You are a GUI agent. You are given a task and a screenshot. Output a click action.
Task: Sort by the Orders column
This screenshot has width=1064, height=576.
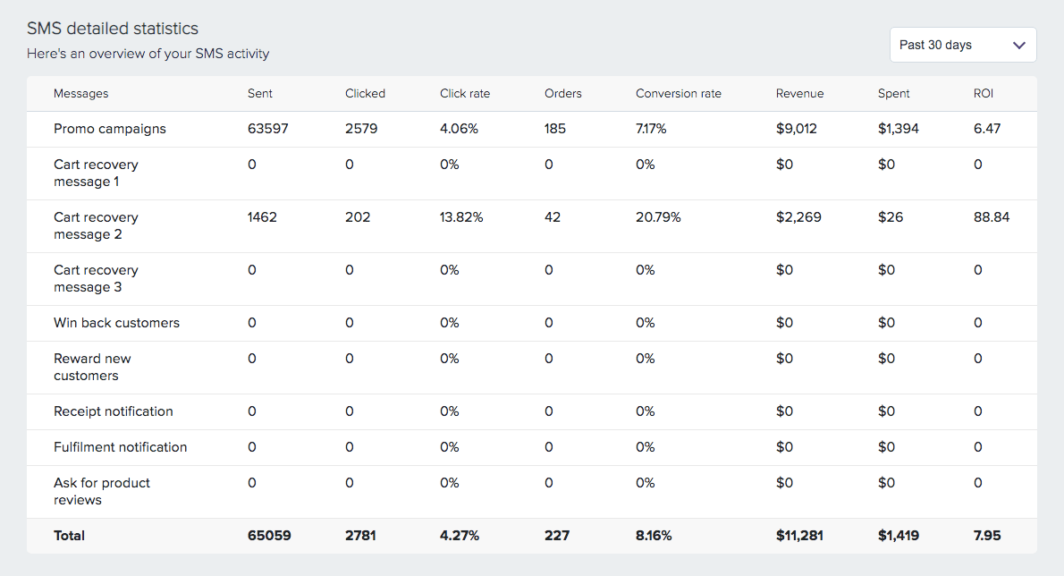(562, 93)
